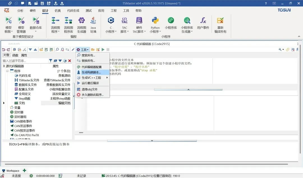
Task: Click the upload arrow icon in title bar
Action: [x=62, y=3]
